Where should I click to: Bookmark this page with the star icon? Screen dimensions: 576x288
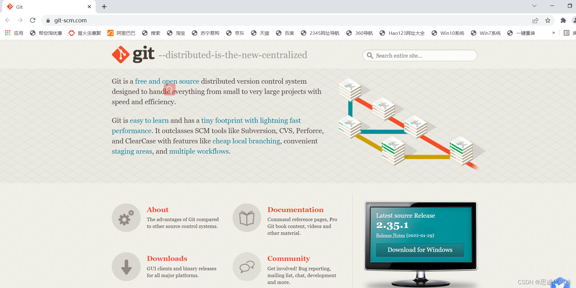pyautogui.click(x=548, y=21)
